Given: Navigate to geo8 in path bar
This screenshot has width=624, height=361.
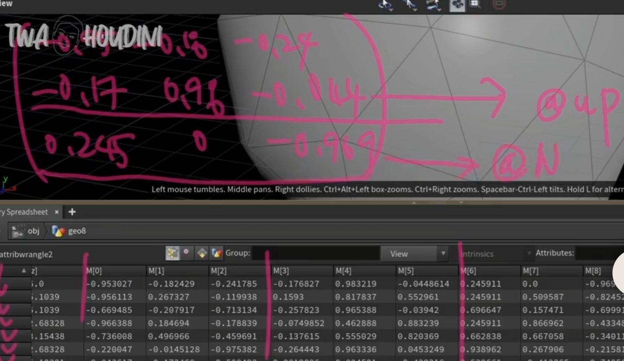Looking at the screenshot, I should click(77, 231).
